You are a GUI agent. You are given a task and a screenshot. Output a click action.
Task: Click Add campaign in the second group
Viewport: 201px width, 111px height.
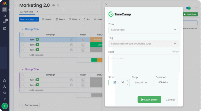(36, 90)
